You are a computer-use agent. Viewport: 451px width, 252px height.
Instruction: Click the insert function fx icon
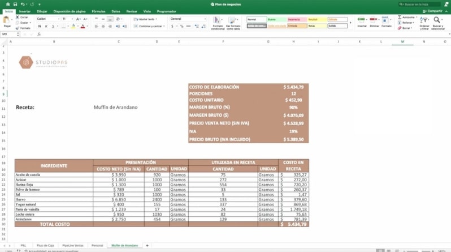click(x=38, y=34)
